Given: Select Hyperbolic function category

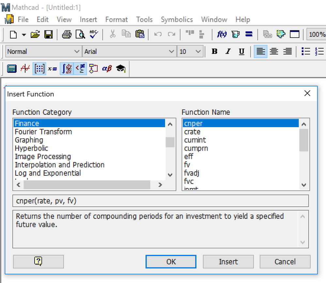Looking at the screenshot, I should point(89,148).
